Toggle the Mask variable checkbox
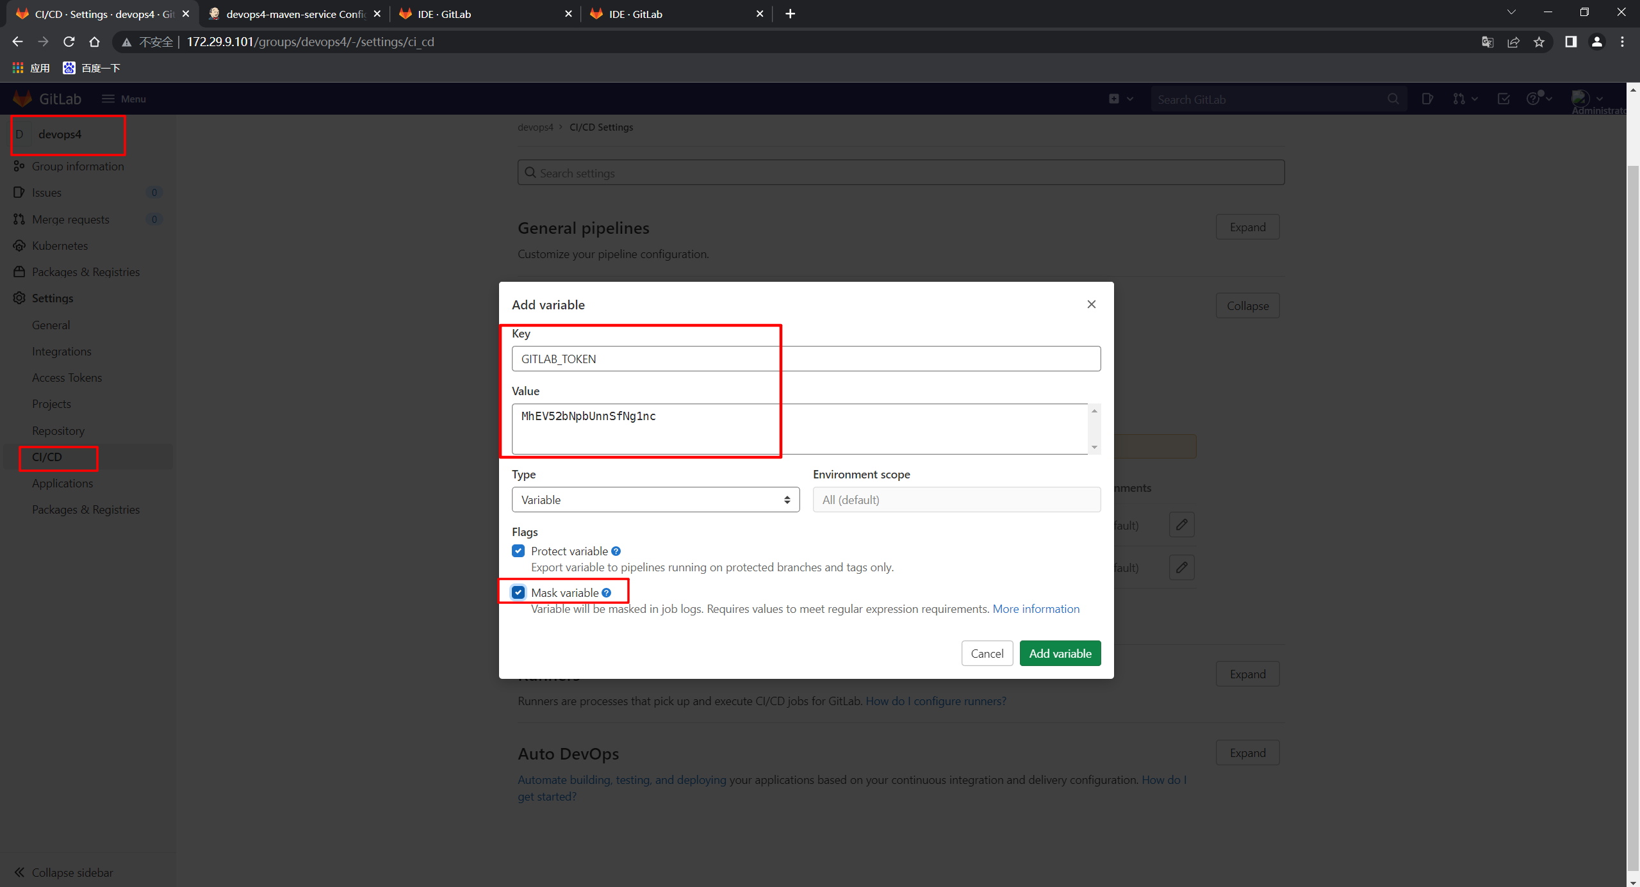The height and width of the screenshot is (887, 1640). (x=518, y=592)
